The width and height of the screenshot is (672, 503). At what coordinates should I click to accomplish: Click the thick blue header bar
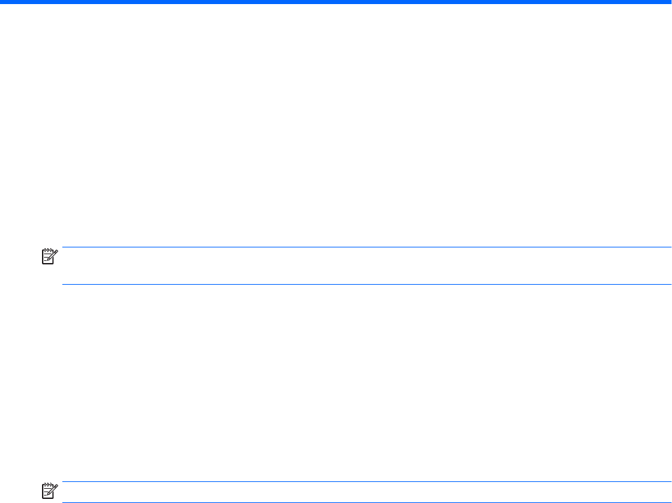pyautogui.click(x=336, y=3)
